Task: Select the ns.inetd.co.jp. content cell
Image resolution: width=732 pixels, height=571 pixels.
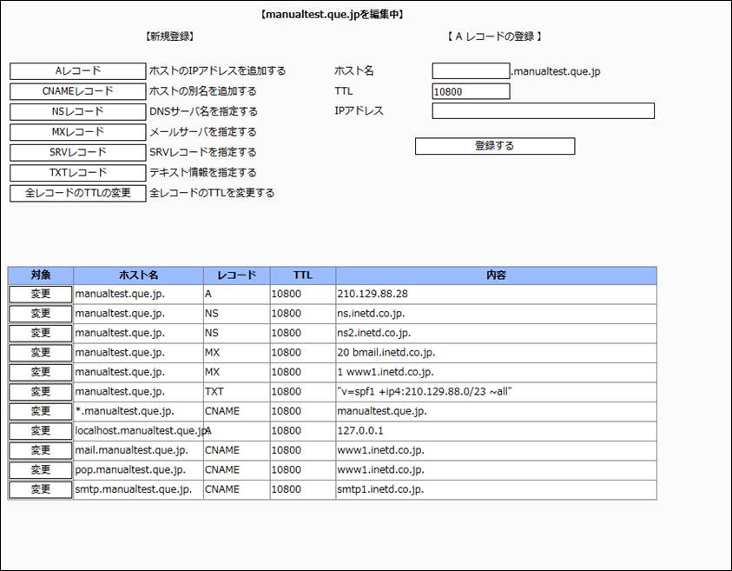Action: [x=496, y=314]
